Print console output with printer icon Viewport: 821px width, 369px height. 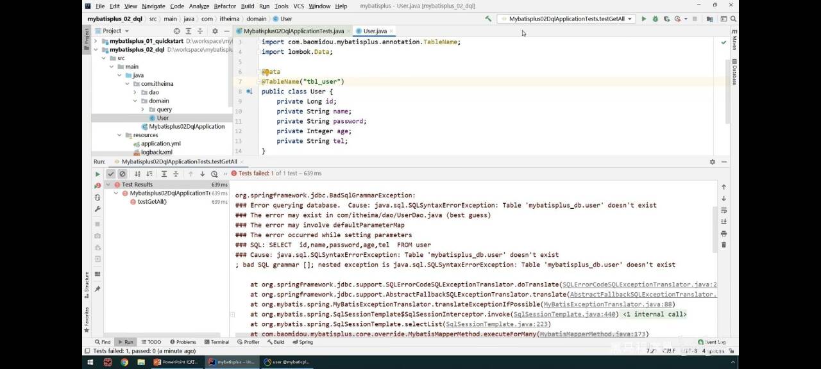click(724, 233)
